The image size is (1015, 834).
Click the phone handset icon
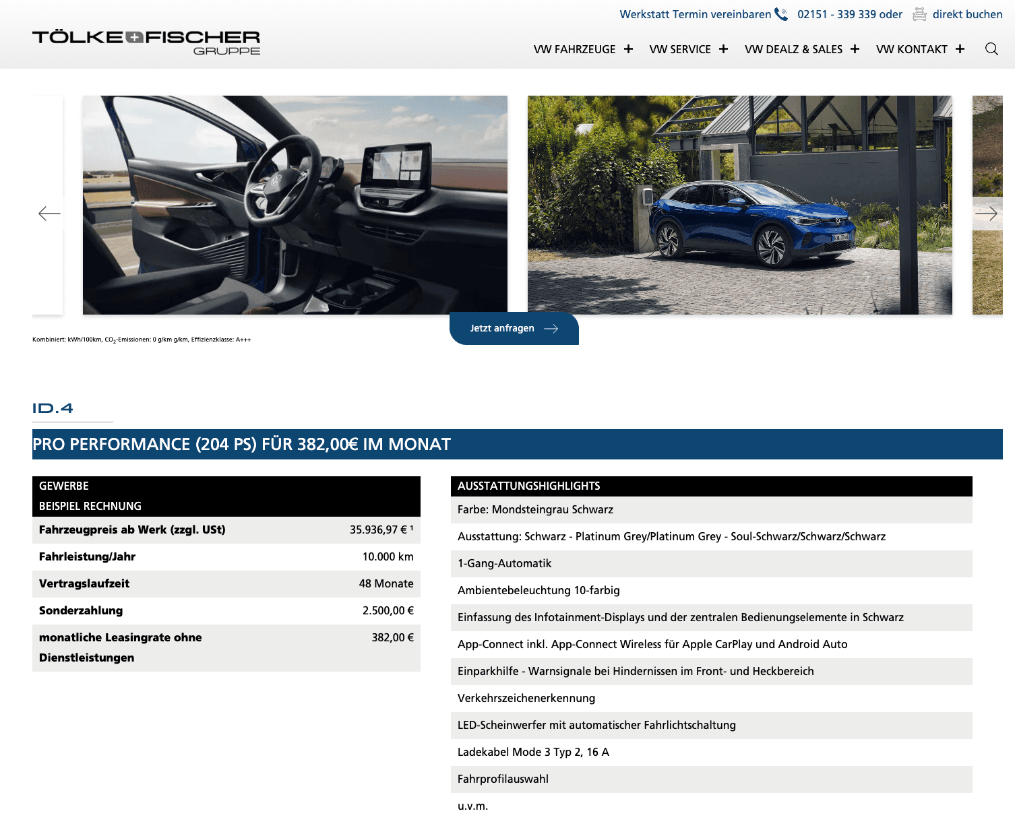click(781, 14)
